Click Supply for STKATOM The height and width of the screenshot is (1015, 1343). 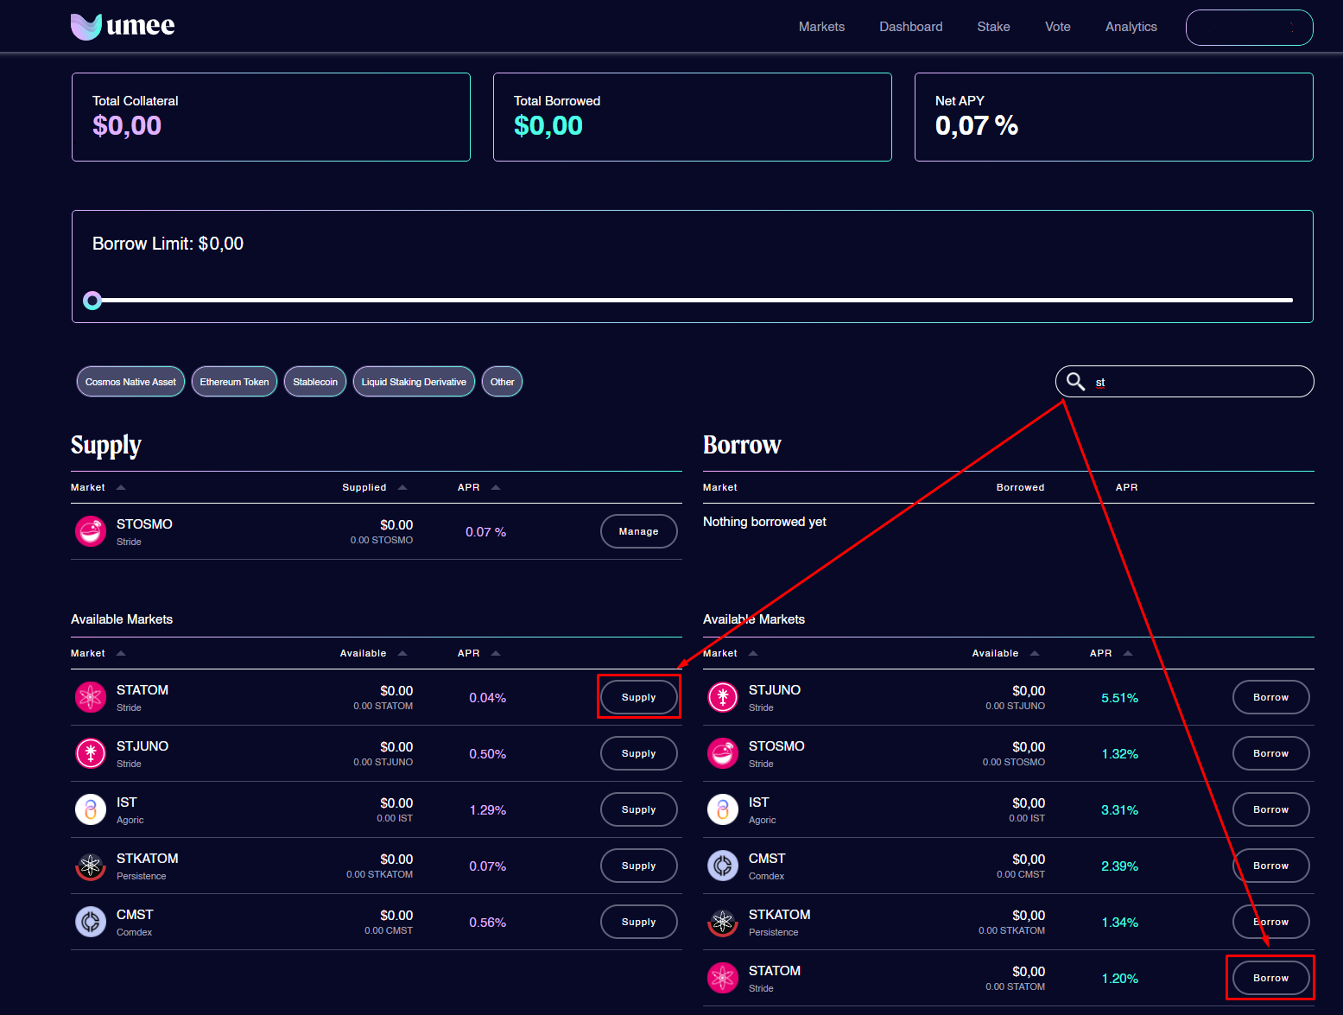(639, 866)
